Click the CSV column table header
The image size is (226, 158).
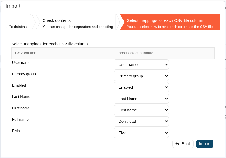tap(26, 53)
